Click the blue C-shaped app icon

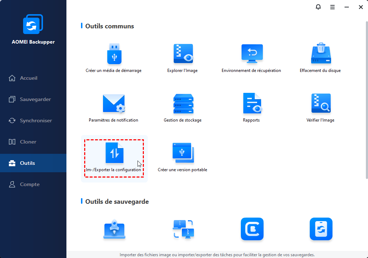[252, 229]
